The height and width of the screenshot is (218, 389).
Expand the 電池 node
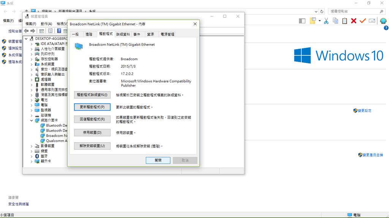pos(32,100)
